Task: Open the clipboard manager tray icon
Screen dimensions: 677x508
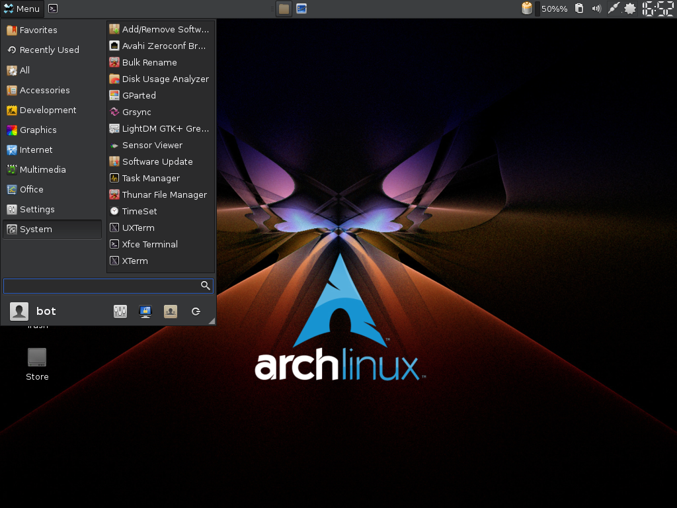Action: (x=579, y=9)
